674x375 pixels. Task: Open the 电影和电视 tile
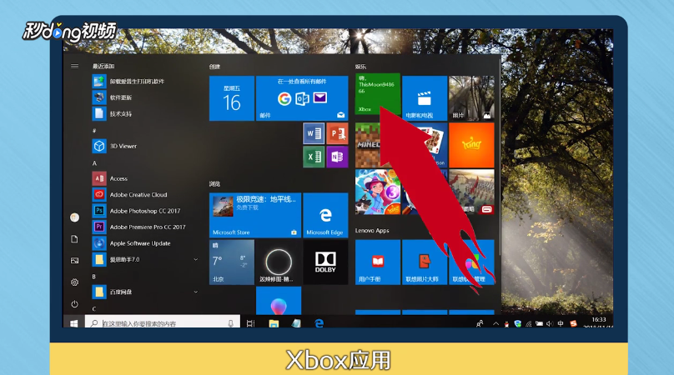[425, 98]
